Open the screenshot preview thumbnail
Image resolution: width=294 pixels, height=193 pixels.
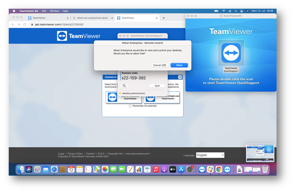pyautogui.click(x=260, y=153)
